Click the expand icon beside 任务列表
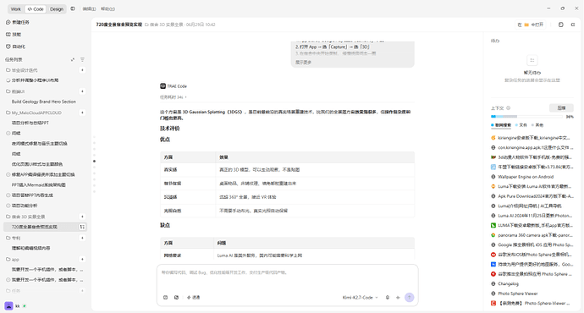Viewport: 584px width, 313px height. pos(73,59)
